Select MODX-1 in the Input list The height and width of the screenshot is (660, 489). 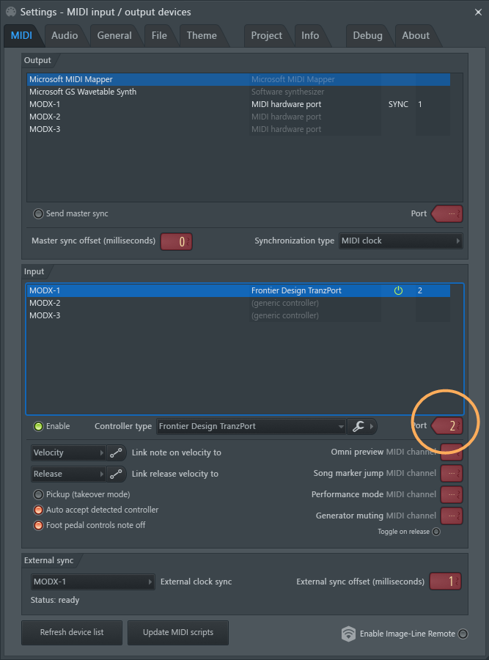(x=238, y=290)
